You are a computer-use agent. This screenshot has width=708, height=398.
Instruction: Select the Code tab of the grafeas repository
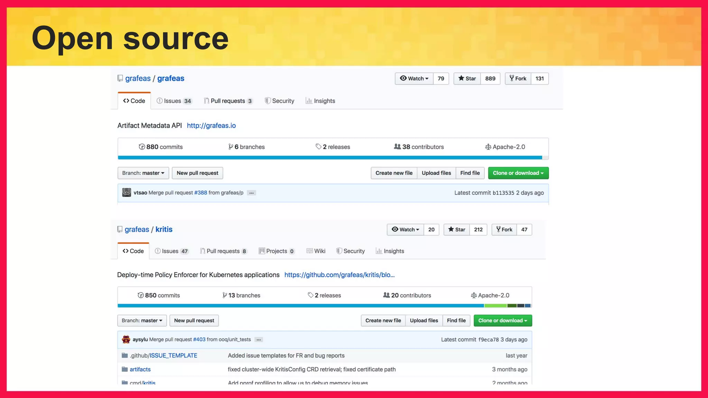[134, 101]
